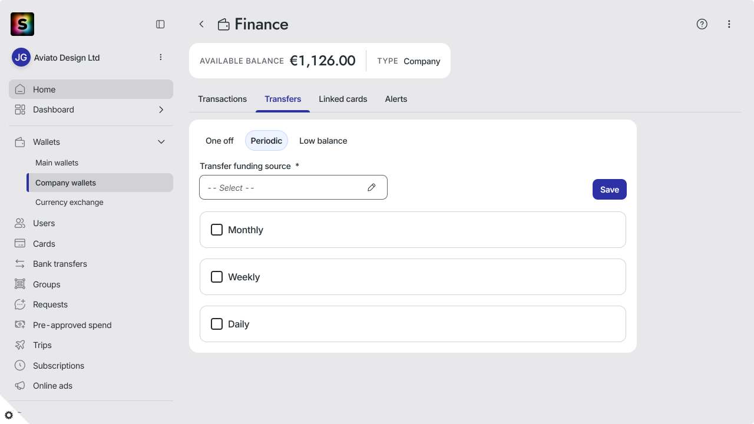The height and width of the screenshot is (424, 754).
Task: Click the Cards icon in sidebar
Action: coord(20,244)
